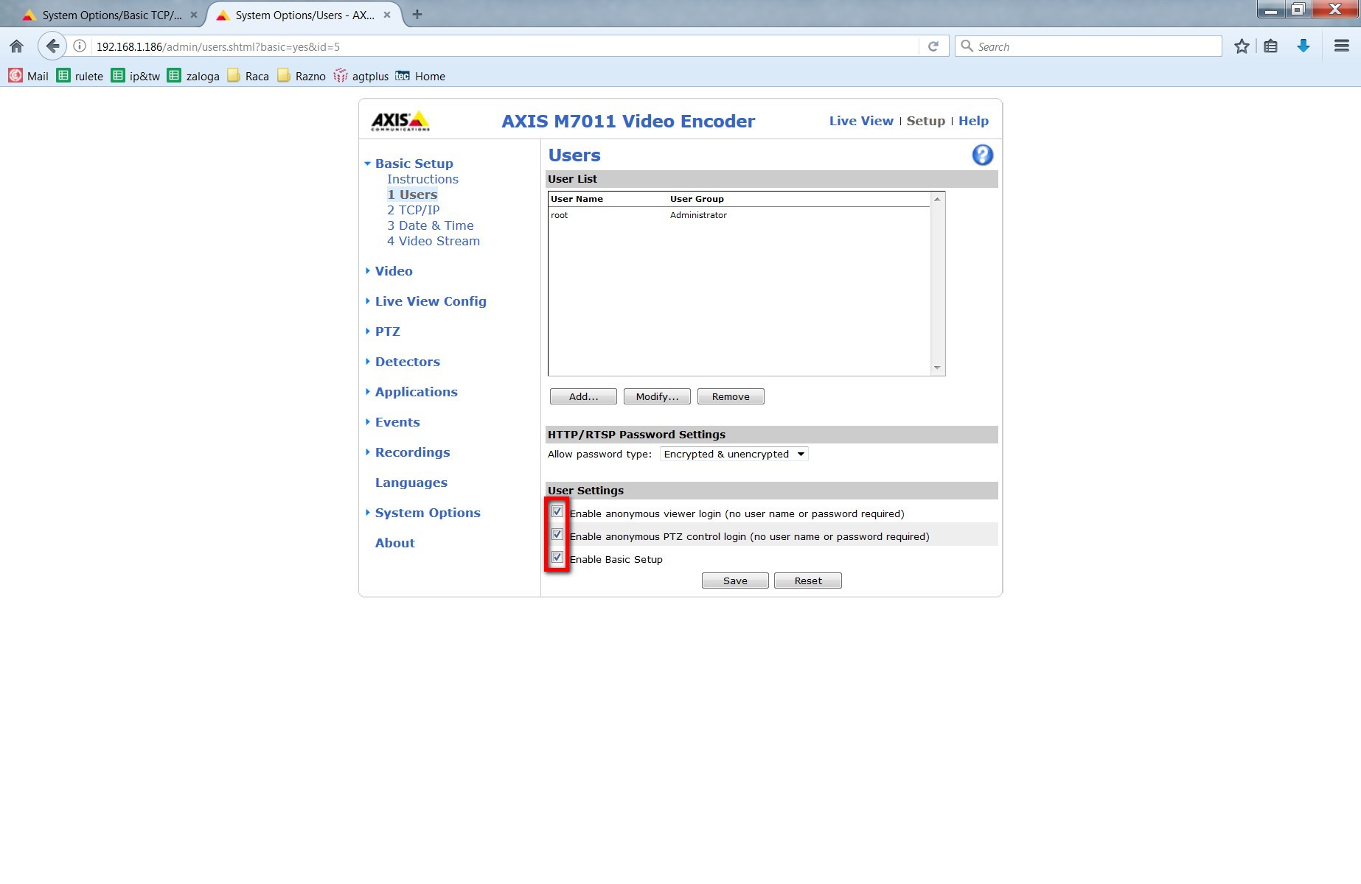Open the Razno bookmark folder
The image size is (1361, 884).
click(x=301, y=76)
